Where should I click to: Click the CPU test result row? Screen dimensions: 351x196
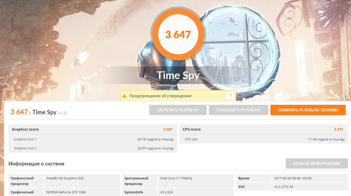pyautogui.click(x=263, y=139)
